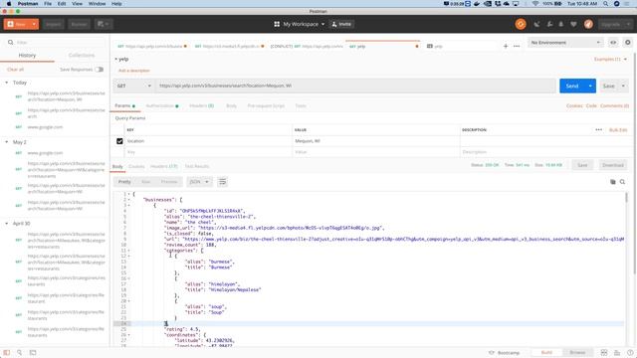The width and height of the screenshot is (637, 358).
Task: Open the user avatar menu
Action: 588,24
